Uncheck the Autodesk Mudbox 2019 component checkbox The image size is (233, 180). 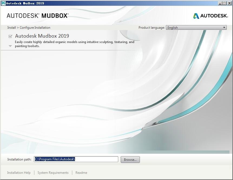pyautogui.click(x=10, y=36)
